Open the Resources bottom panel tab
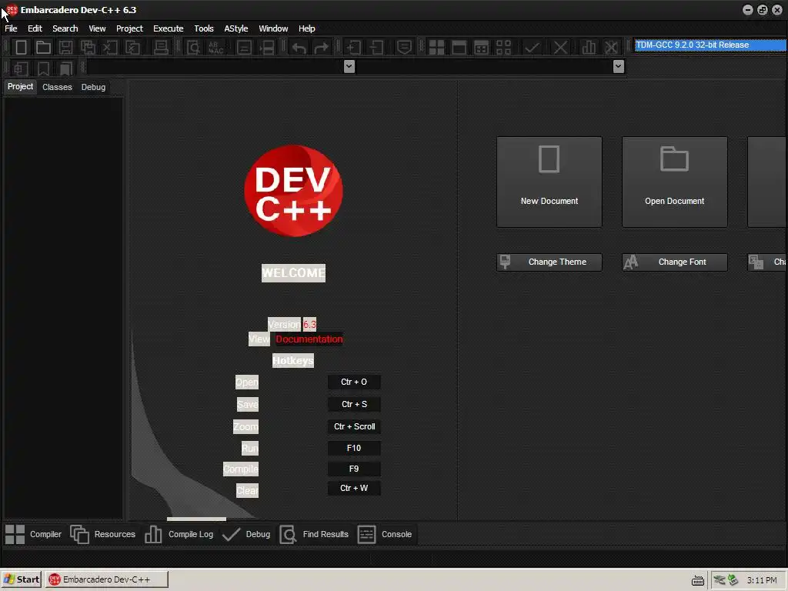 click(103, 534)
